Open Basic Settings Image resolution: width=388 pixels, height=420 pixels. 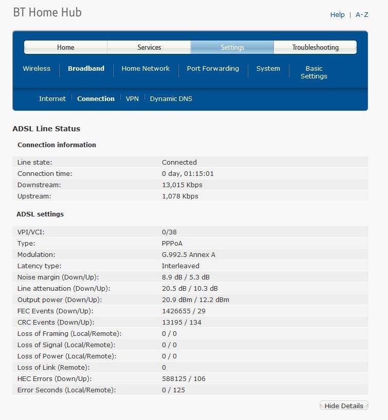click(314, 72)
